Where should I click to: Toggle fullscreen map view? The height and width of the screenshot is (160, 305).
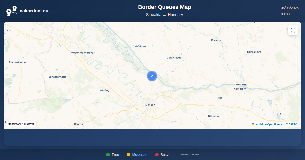(x=293, y=30)
